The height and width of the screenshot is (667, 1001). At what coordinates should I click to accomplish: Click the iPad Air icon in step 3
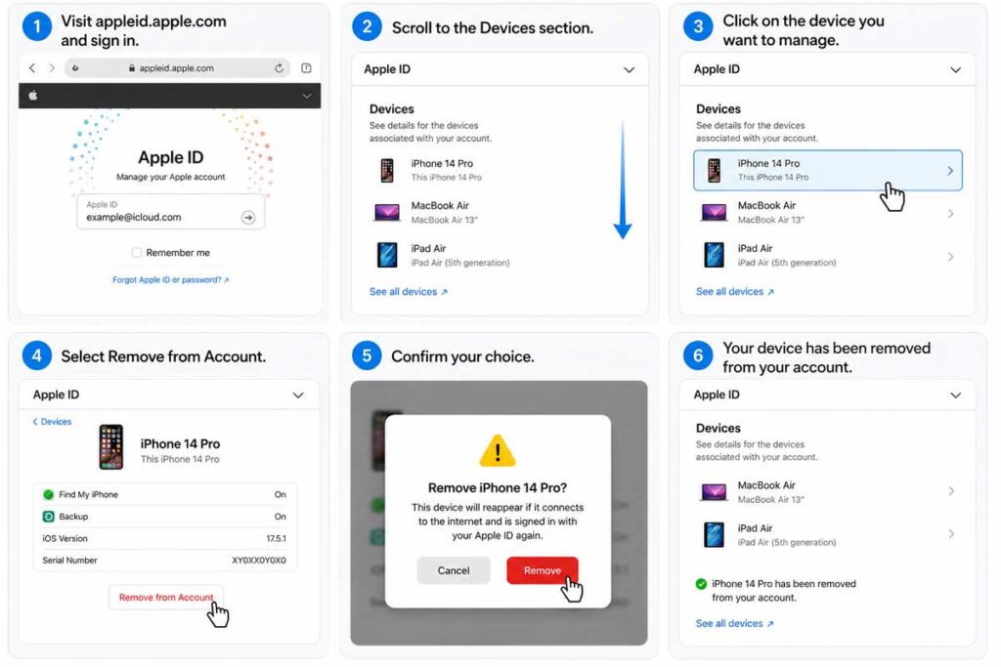pos(714,255)
